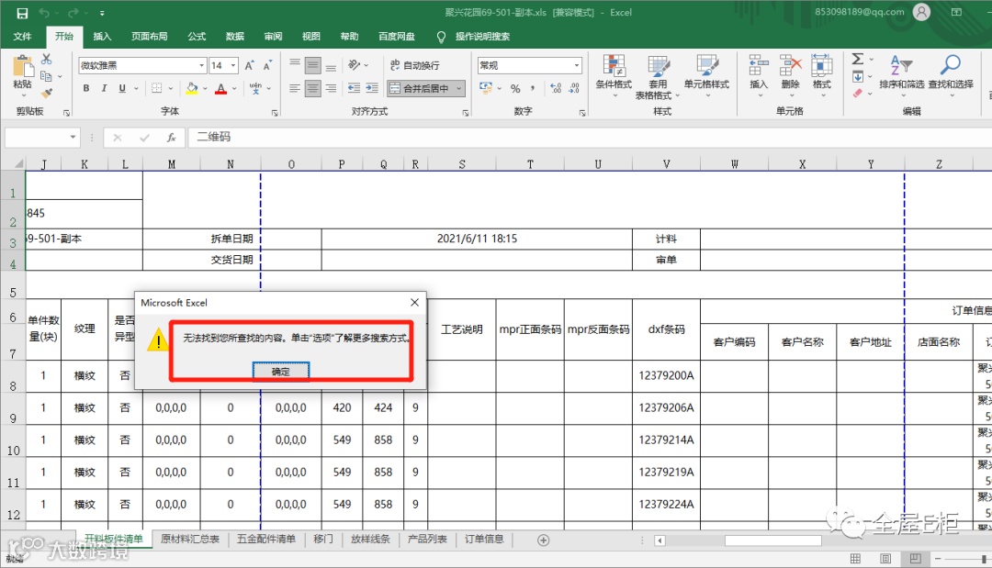Open the number format dropdown 常规
This screenshot has width=992, height=568.
pyautogui.click(x=576, y=66)
